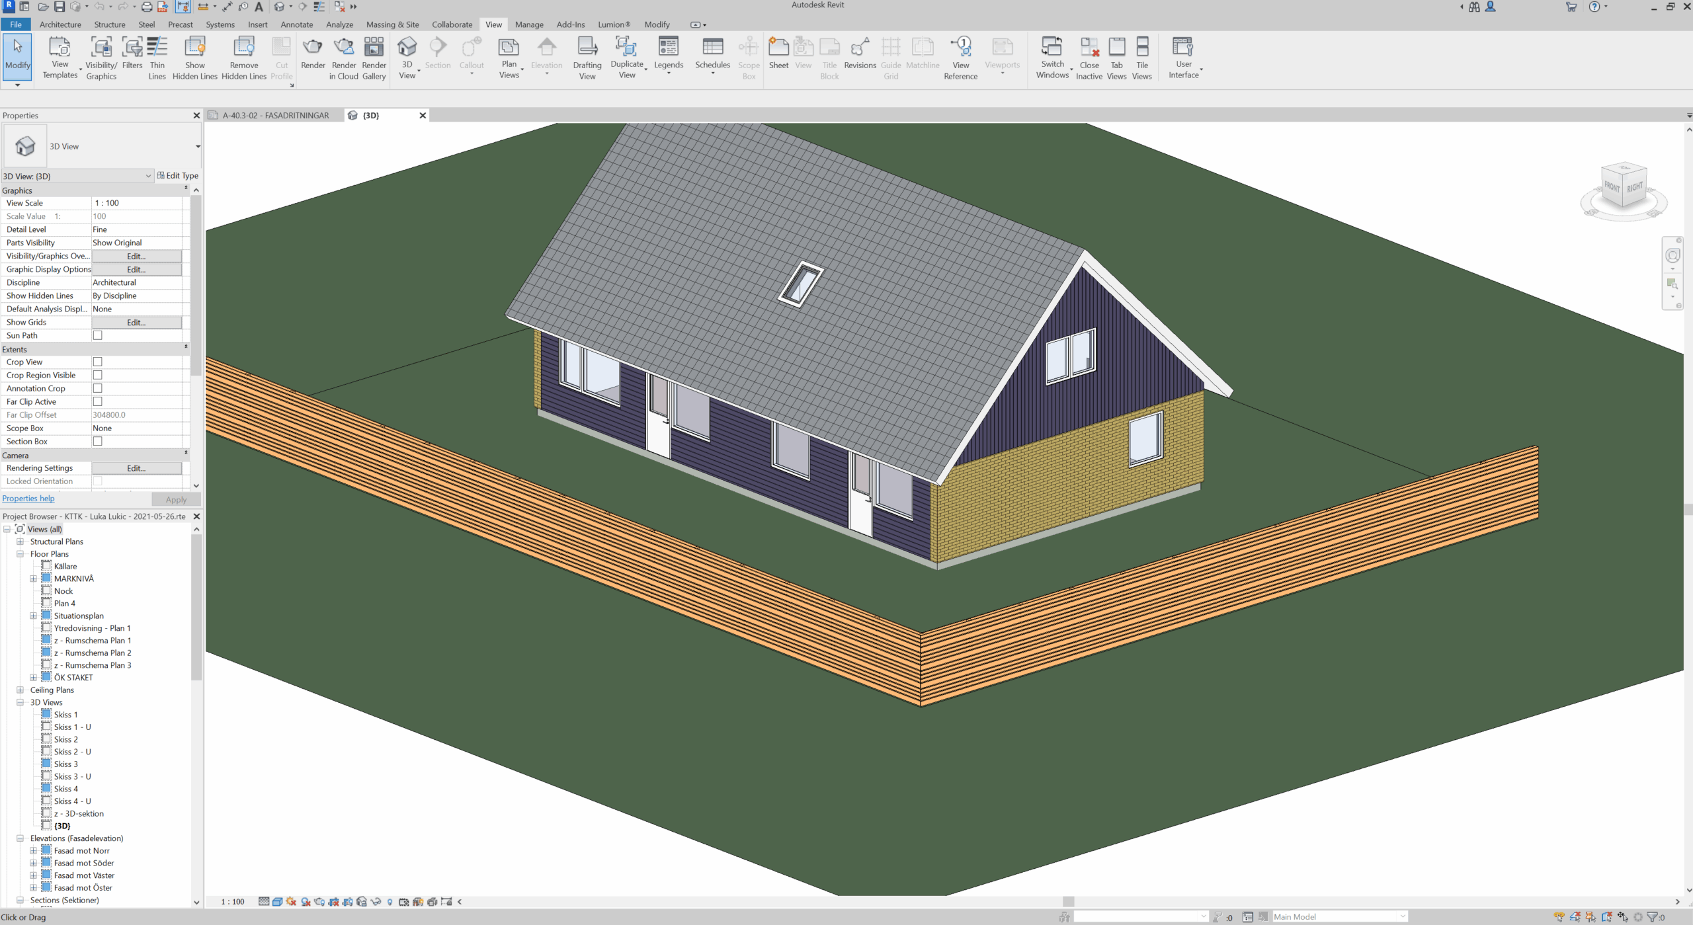Open the Properties help link
The image size is (1693, 925).
click(x=28, y=499)
